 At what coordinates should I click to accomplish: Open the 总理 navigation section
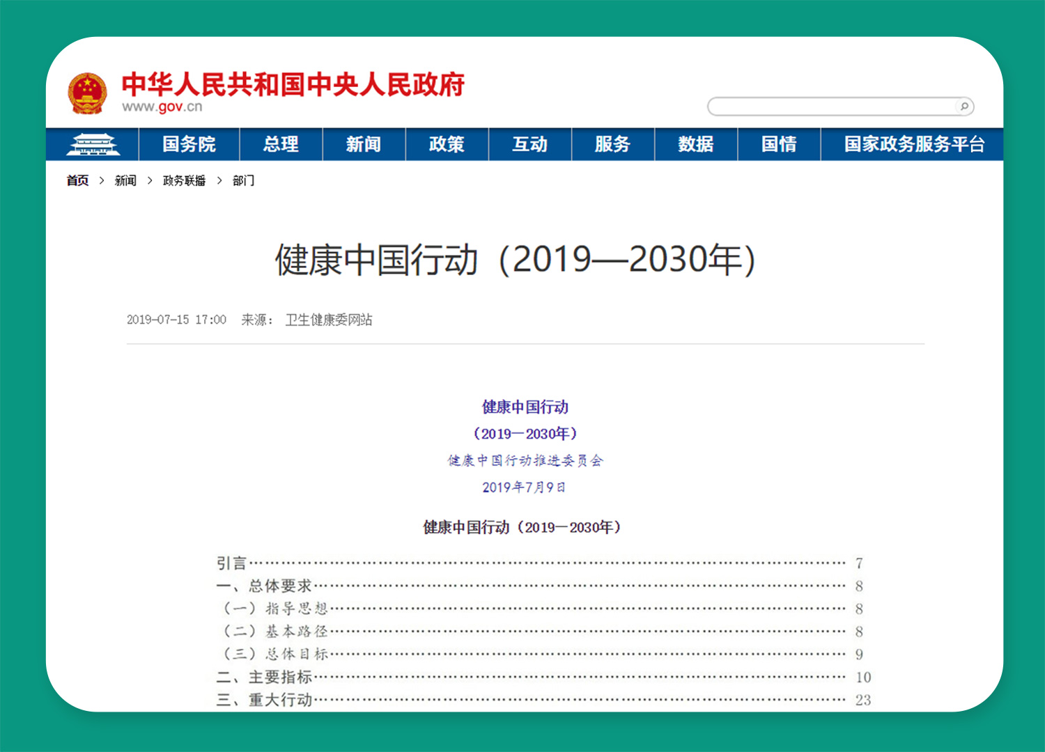coord(280,144)
